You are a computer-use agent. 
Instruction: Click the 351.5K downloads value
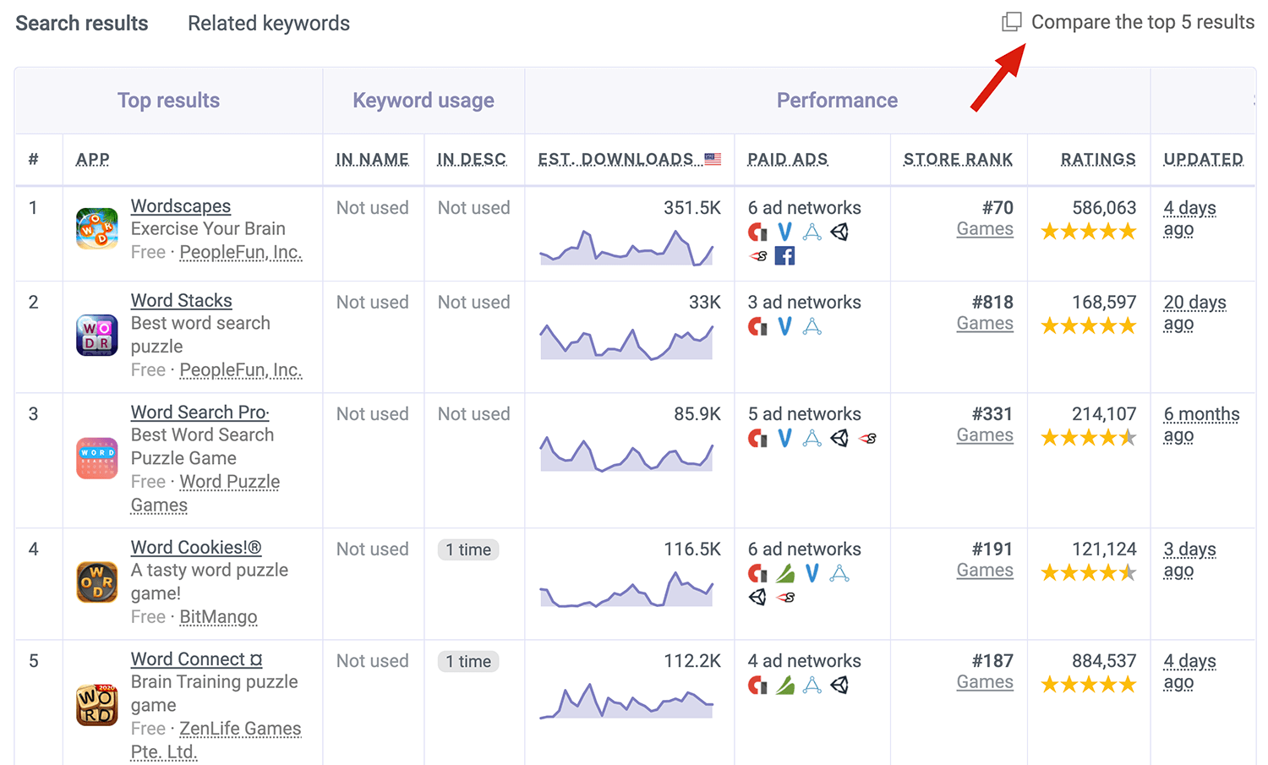[x=692, y=208]
